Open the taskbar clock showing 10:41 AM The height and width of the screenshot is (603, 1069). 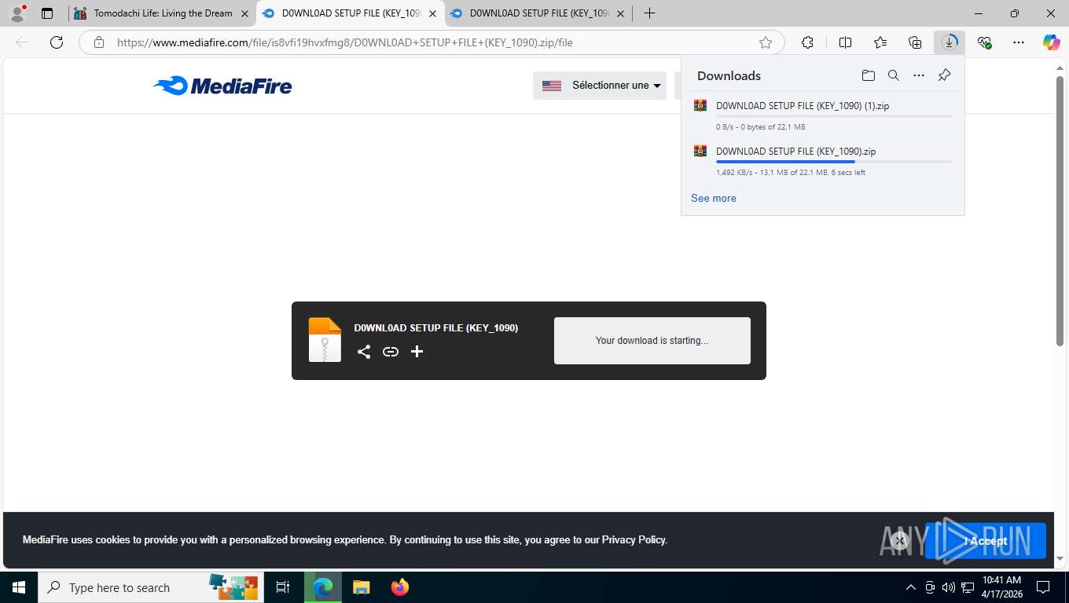tap(1001, 587)
